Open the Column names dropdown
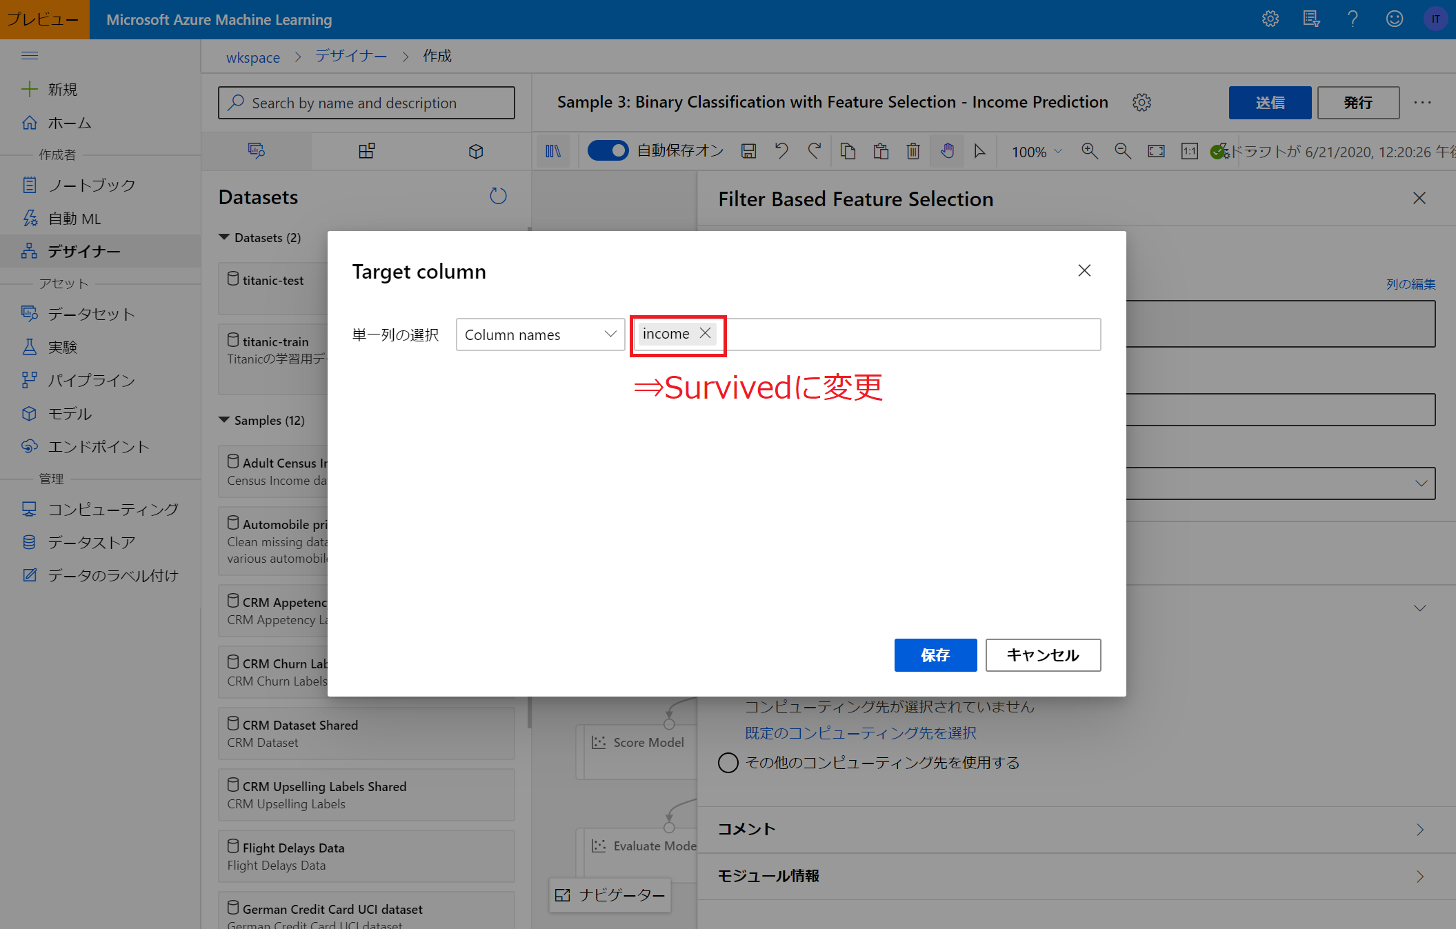The image size is (1456, 929). click(x=540, y=334)
